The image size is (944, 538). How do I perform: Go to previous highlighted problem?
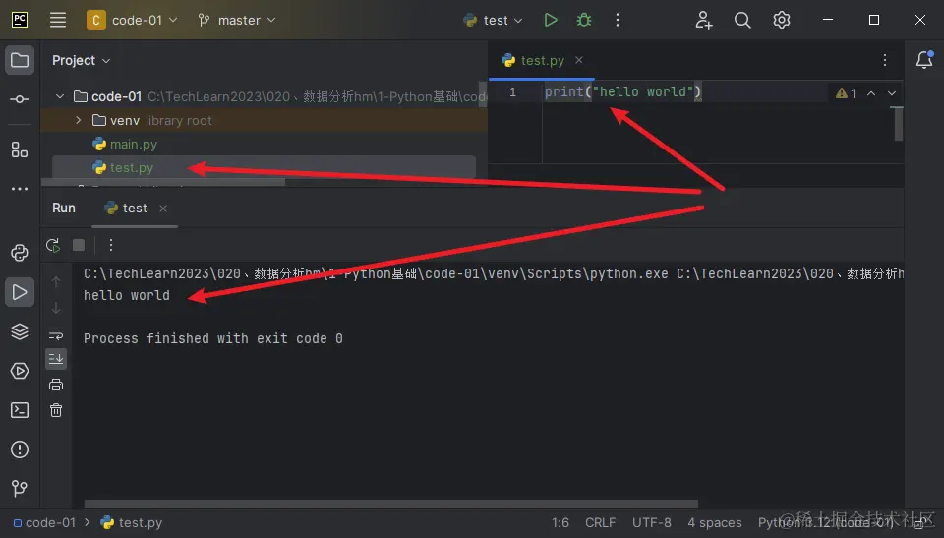click(x=871, y=93)
